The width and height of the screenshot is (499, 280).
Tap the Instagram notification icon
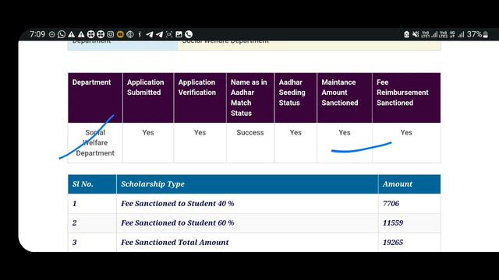pyautogui.click(x=111, y=34)
